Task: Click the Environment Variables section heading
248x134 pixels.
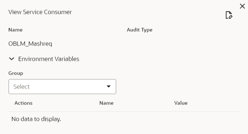Action: 49,59
